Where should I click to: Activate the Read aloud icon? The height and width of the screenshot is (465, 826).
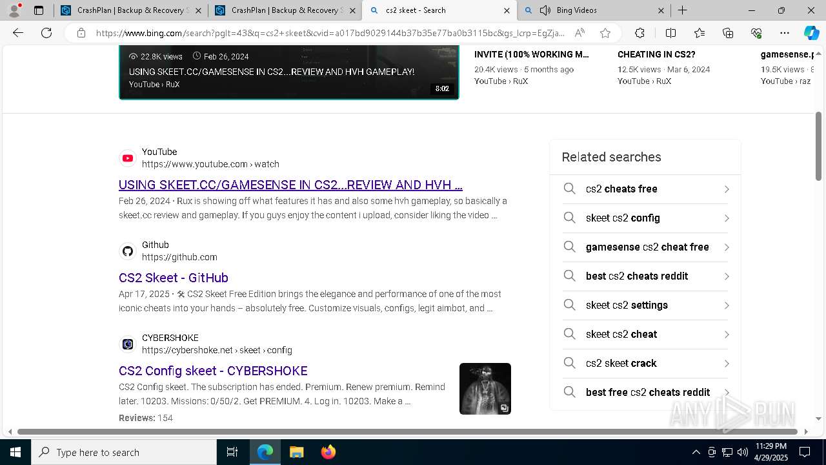coord(579,33)
